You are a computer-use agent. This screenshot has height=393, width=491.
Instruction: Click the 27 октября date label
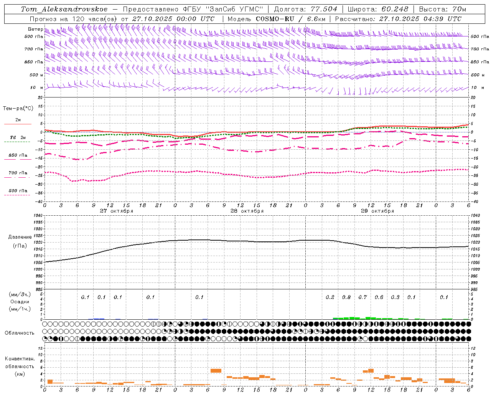tap(117, 211)
